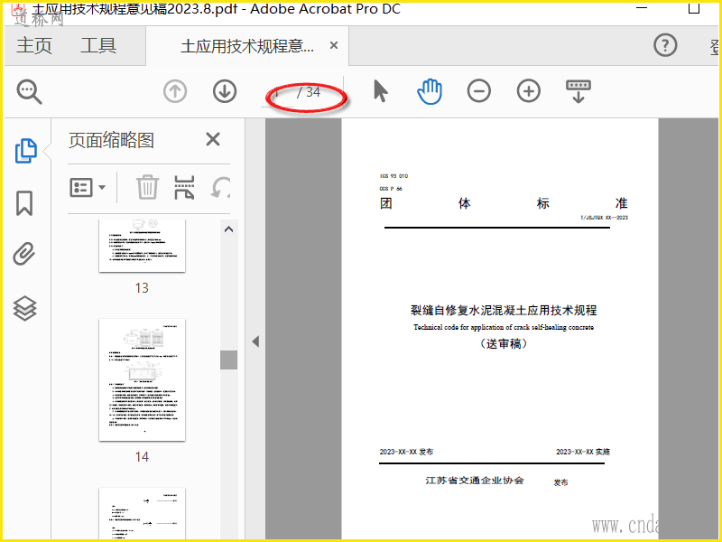Collapse the navigation pane arrow

255,341
